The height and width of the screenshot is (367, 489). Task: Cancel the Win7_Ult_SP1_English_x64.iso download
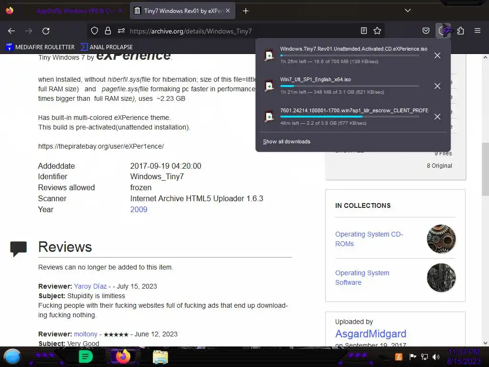(x=437, y=86)
